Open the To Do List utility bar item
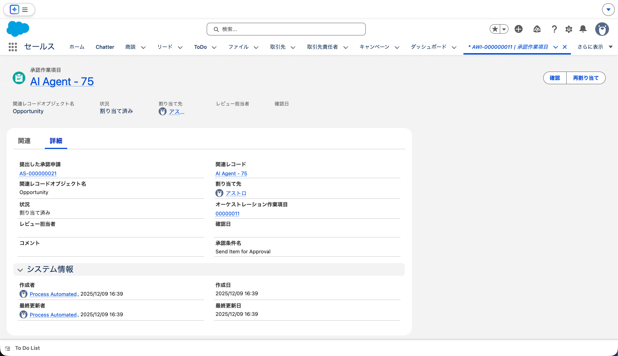 click(x=23, y=348)
